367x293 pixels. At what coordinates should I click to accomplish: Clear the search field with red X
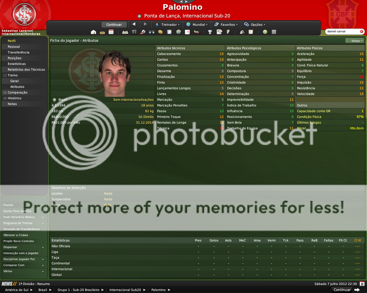(362, 31)
